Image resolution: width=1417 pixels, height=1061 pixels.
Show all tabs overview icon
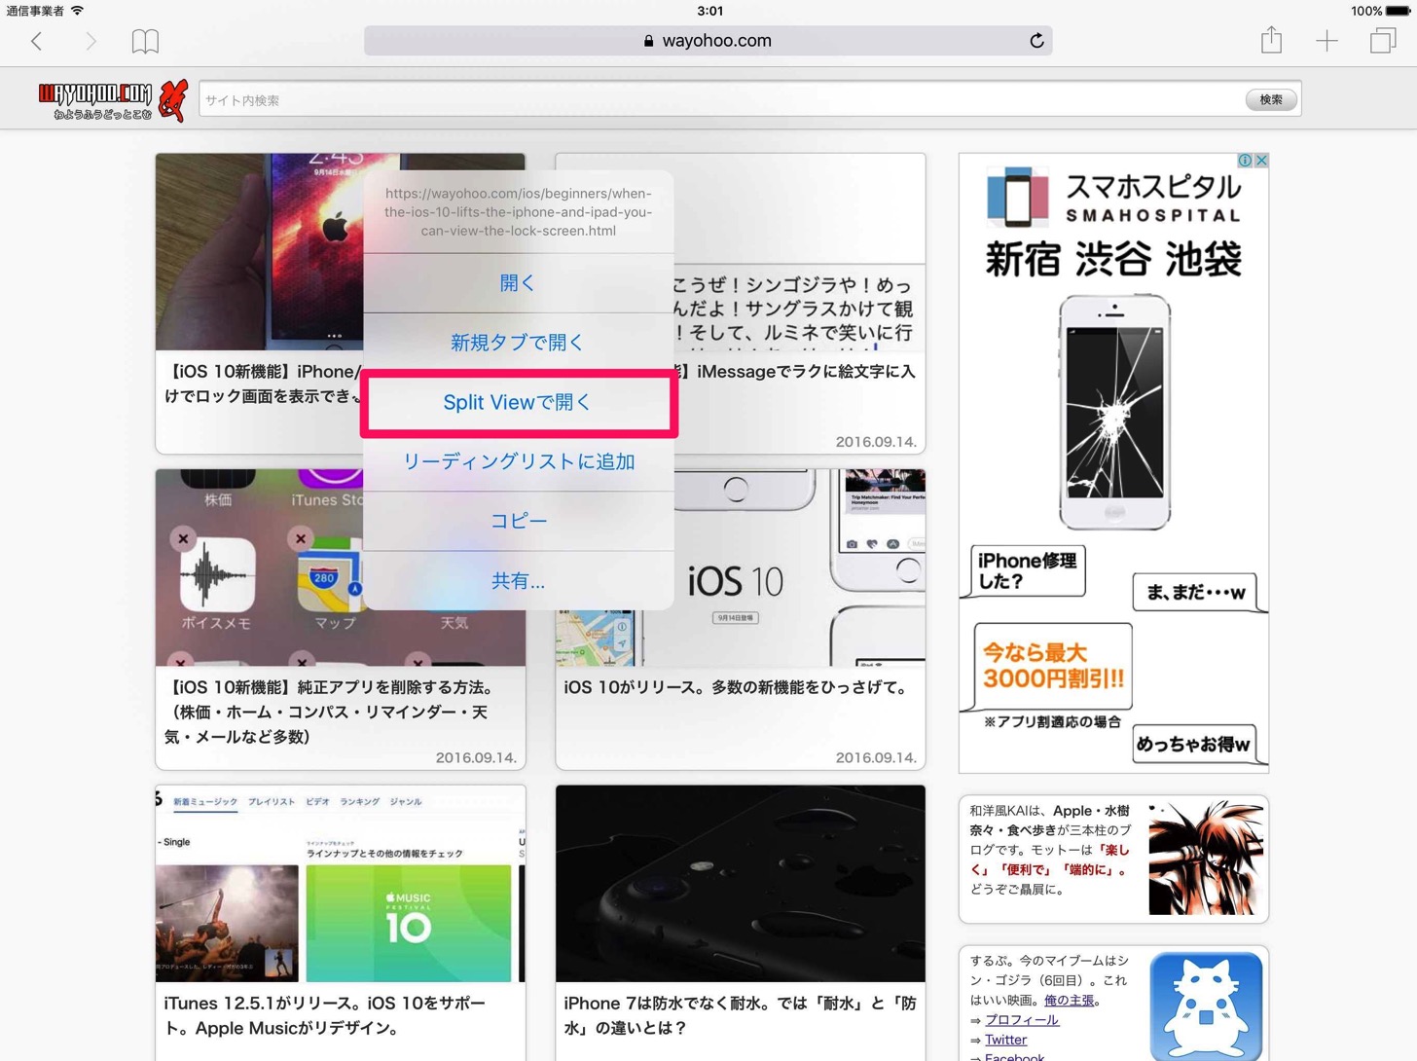(1382, 41)
